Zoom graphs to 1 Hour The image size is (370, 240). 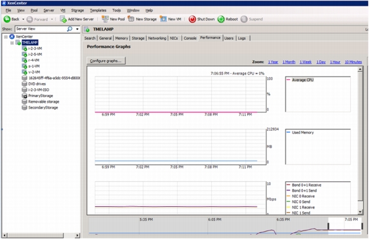click(x=335, y=62)
